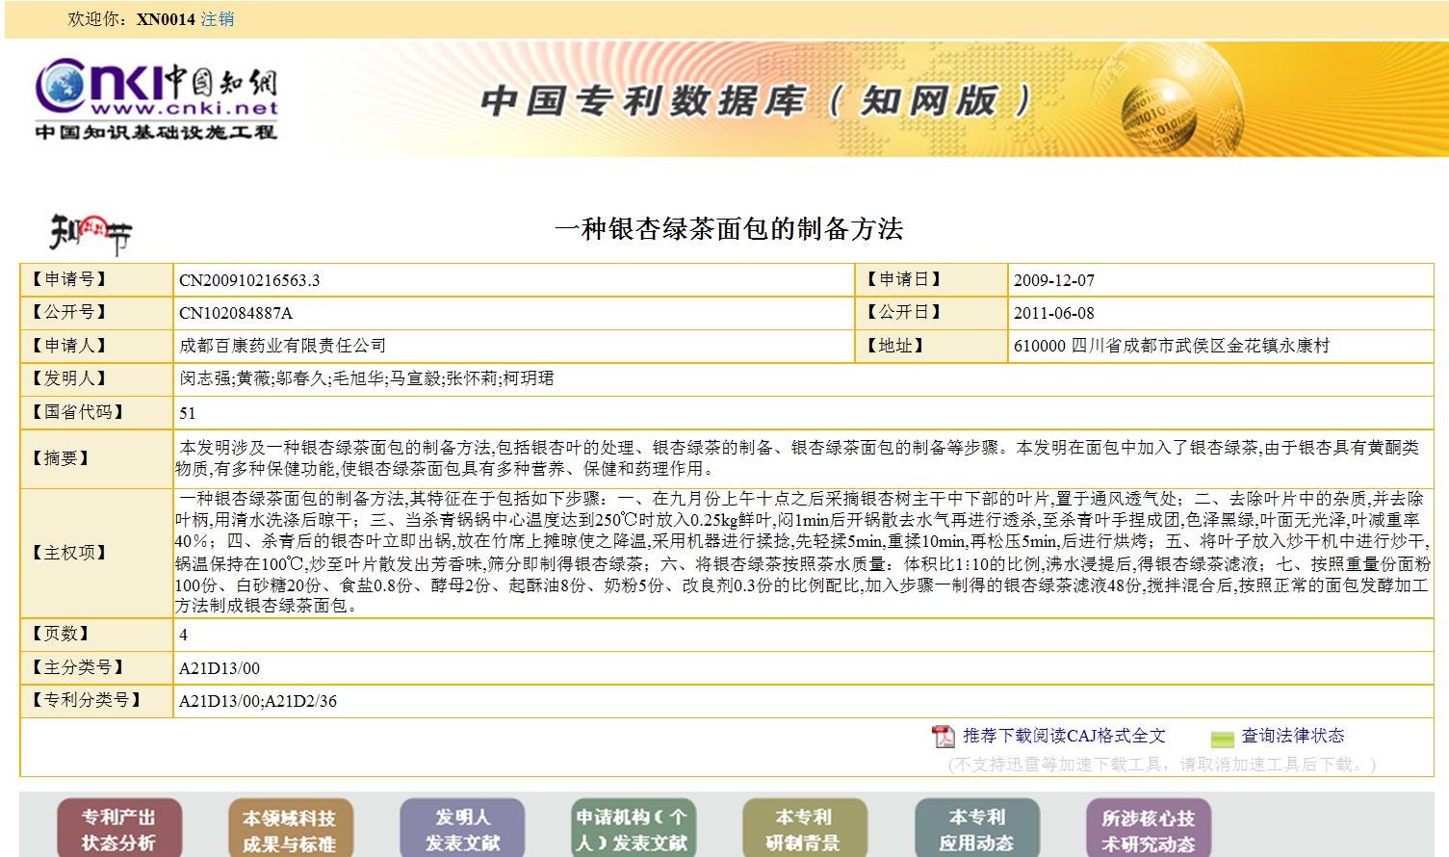This screenshot has width=1449, height=857.
Task: Select 申请机构(个人)发表文献 tab
Action: click(x=633, y=829)
